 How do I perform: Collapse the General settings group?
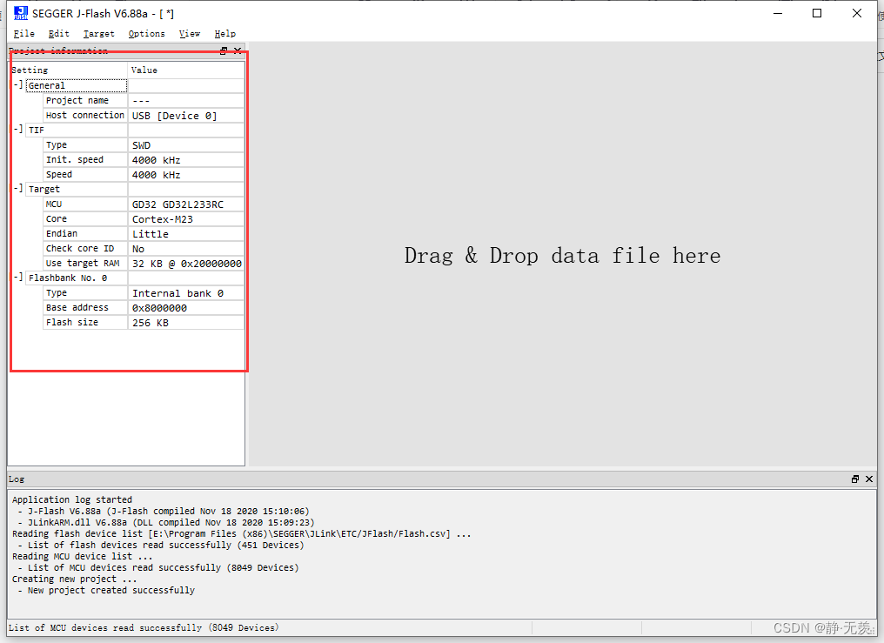click(x=18, y=85)
